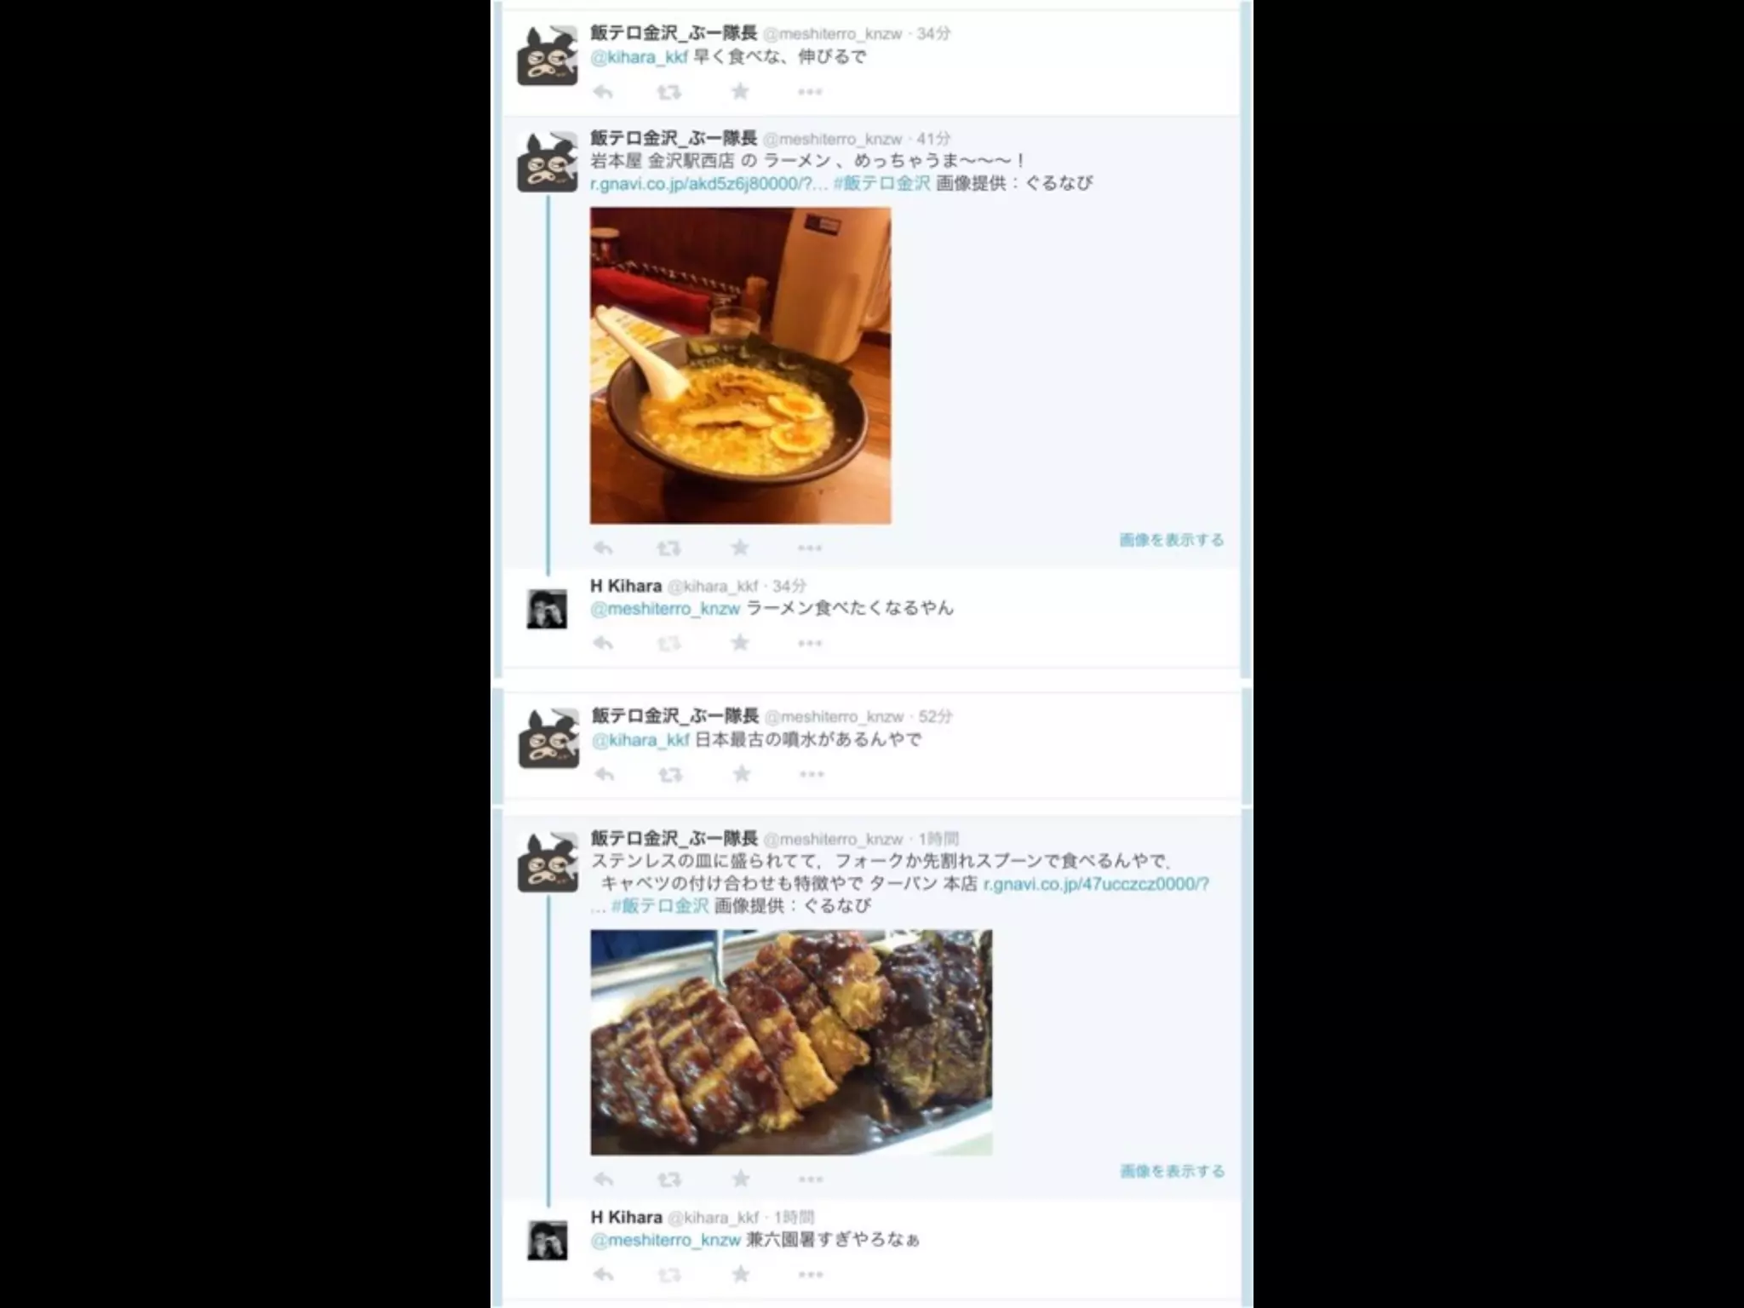Click the #飯テロ金沢 hashtag in ramen tweet
Screen dimensions: 1744x1308
(x=881, y=183)
